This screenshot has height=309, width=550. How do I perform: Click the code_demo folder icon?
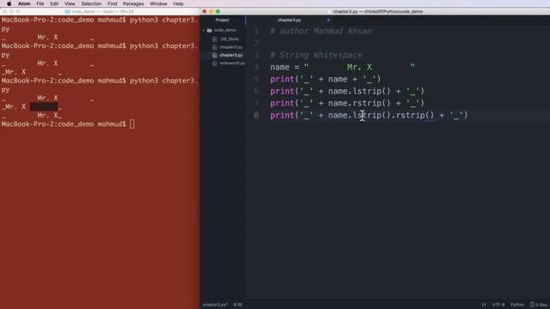(210, 30)
